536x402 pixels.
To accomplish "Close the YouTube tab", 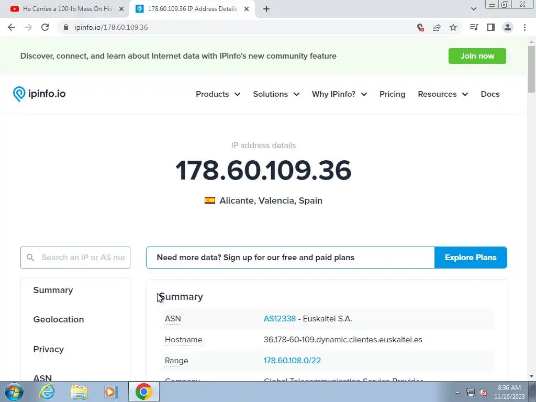I will pos(121,9).
